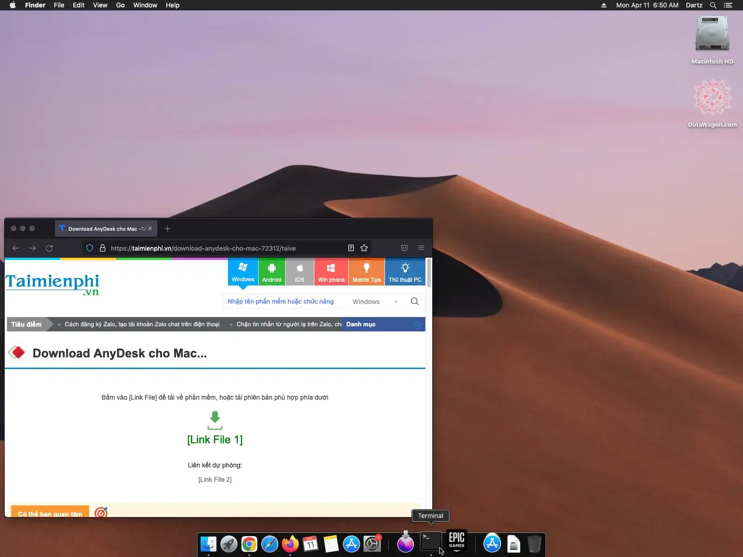
Task: Switch to Firefox in the Dock
Action: pyautogui.click(x=290, y=544)
